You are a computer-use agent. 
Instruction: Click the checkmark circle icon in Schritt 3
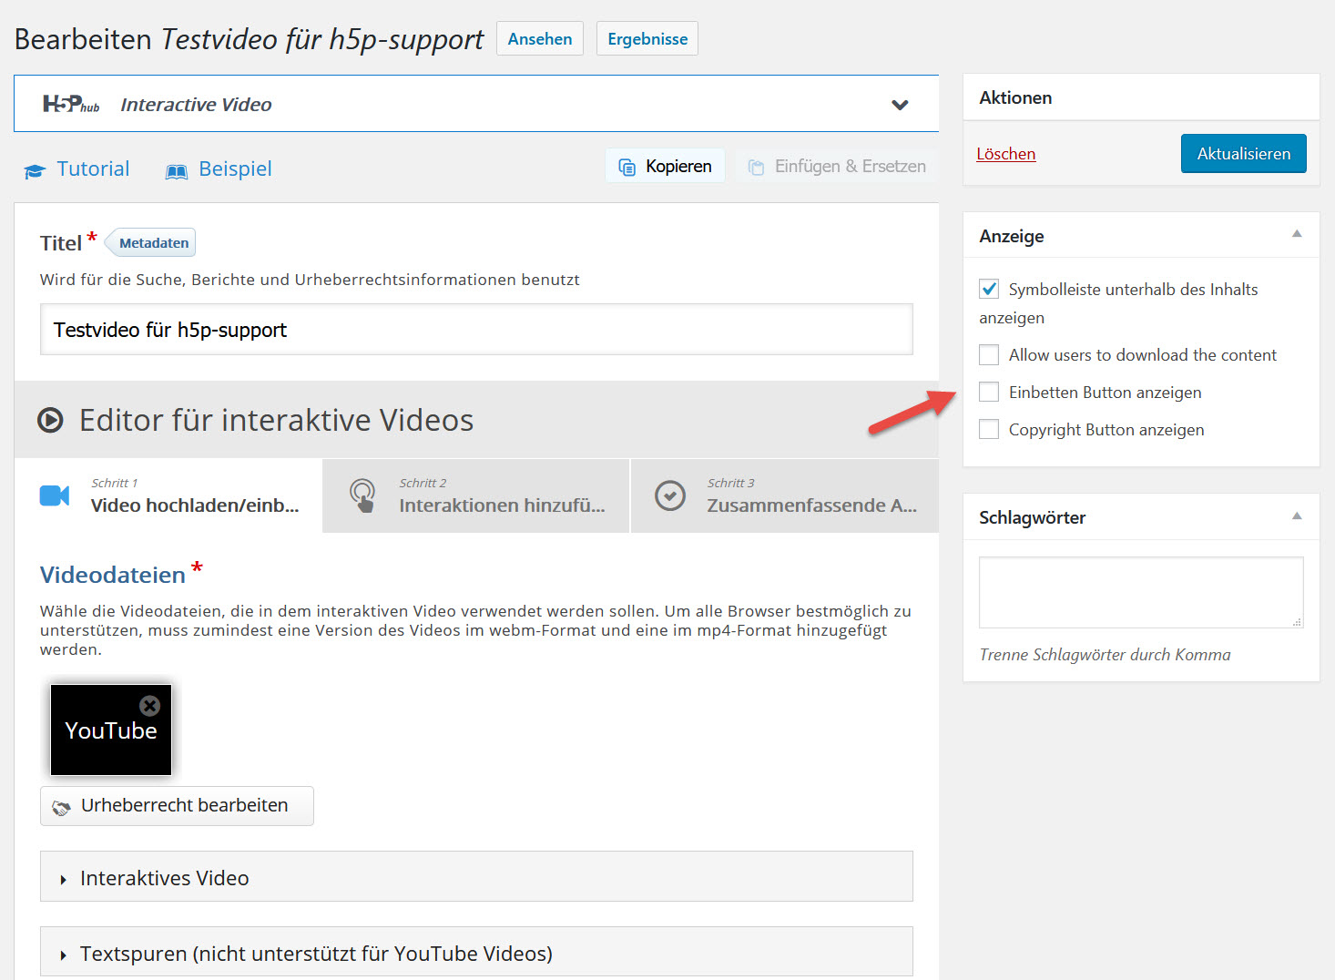pos(670,495)
